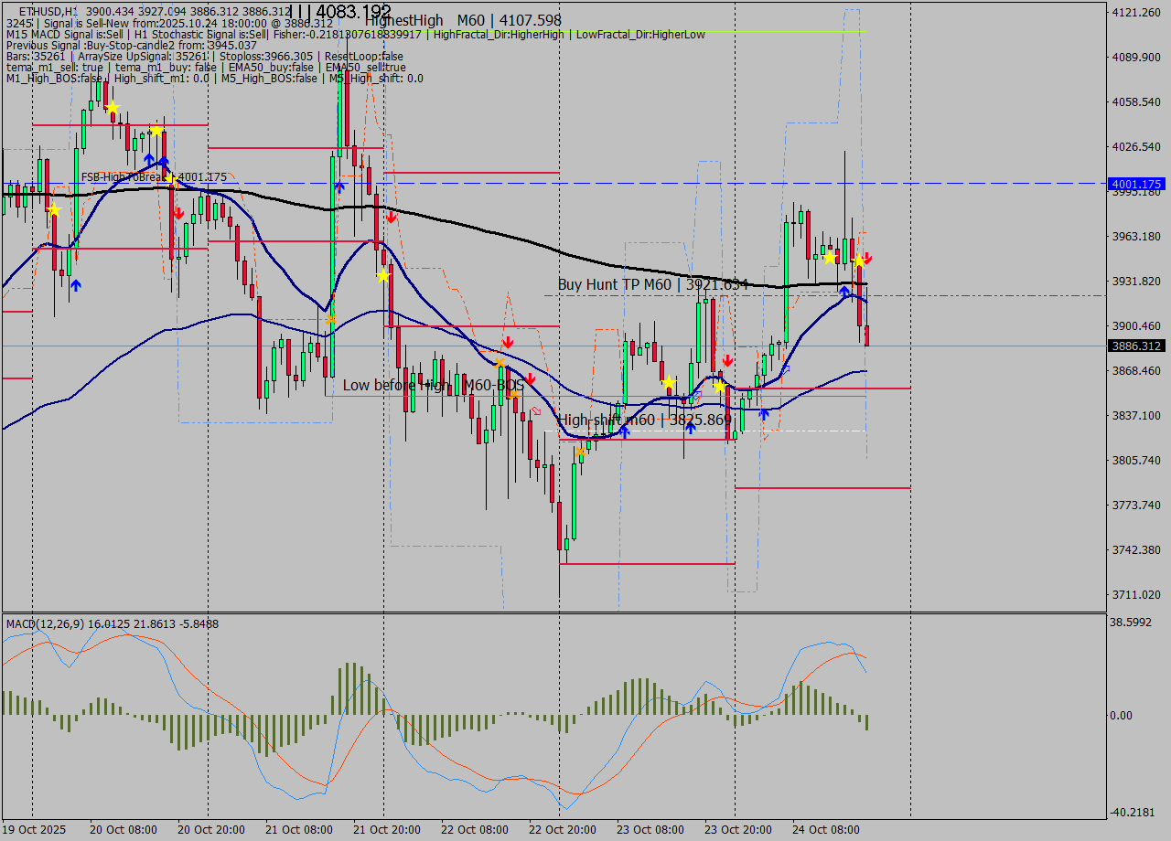Select the blue buy arrow under the 19 Oct candles
Image resolution: width=1171 pixels, height=841 pixels.
[76, 284]
